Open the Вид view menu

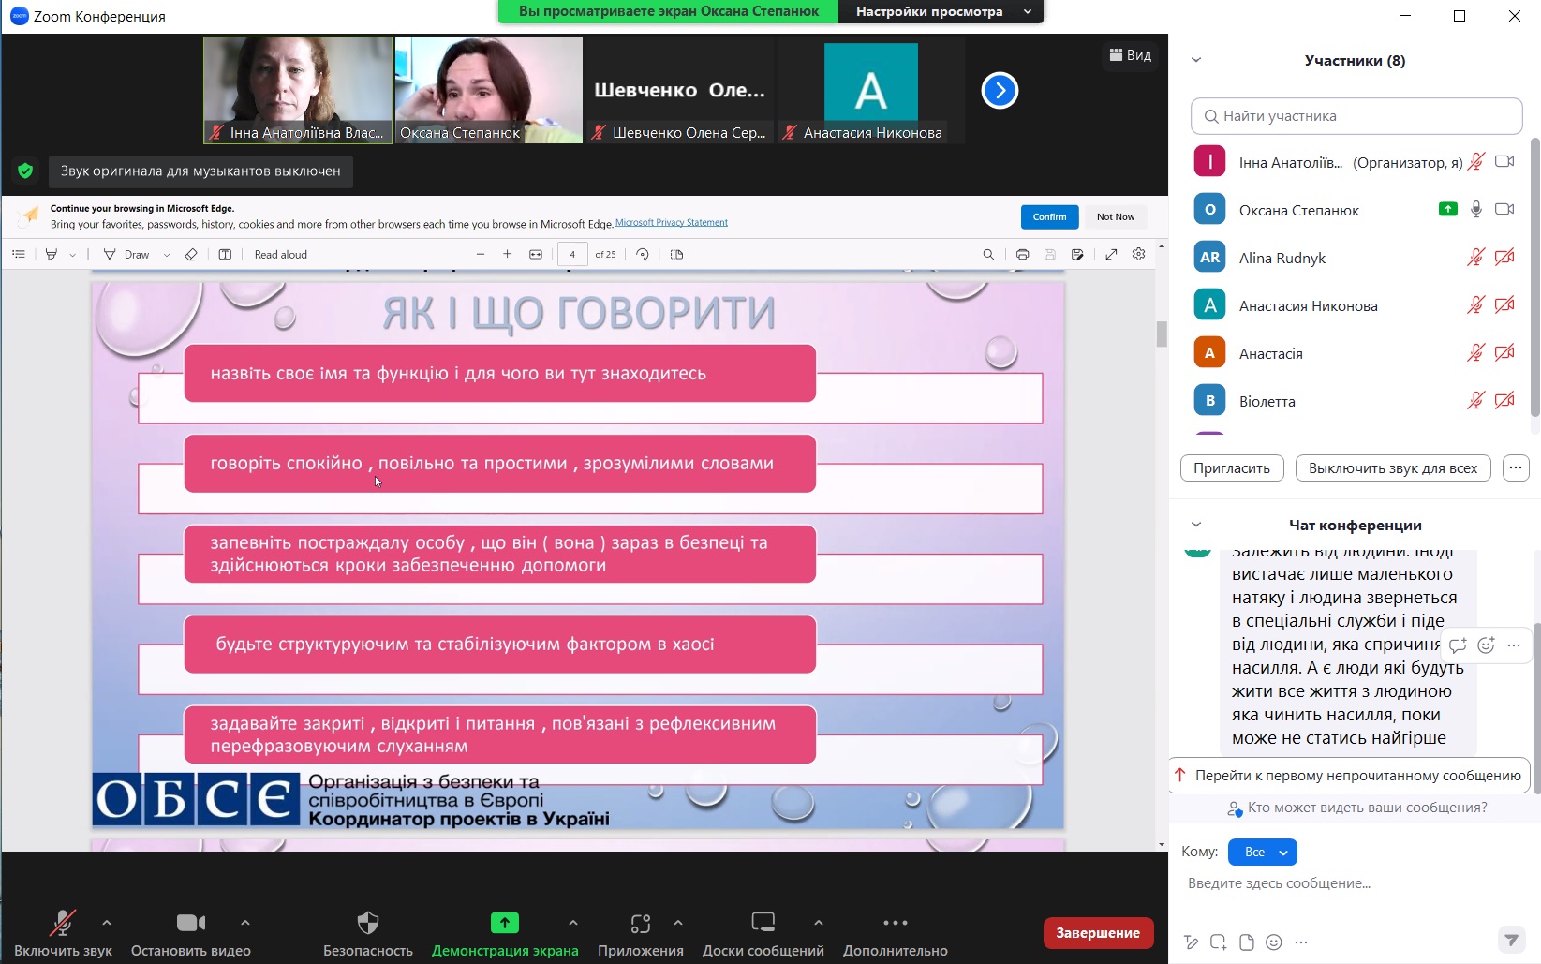point(1131,55)
